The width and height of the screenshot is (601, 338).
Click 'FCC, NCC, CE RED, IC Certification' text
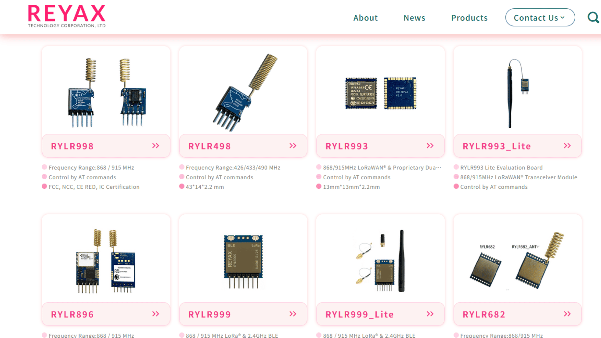coord(94,187)
